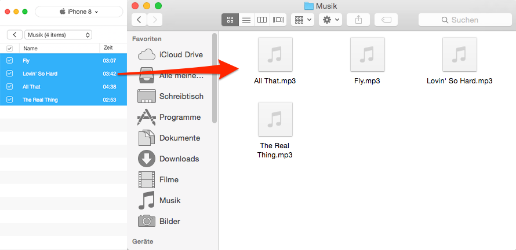Click the Sidebar scrollbar in Finder
The image size is (516, 250).
click(215, 78)
